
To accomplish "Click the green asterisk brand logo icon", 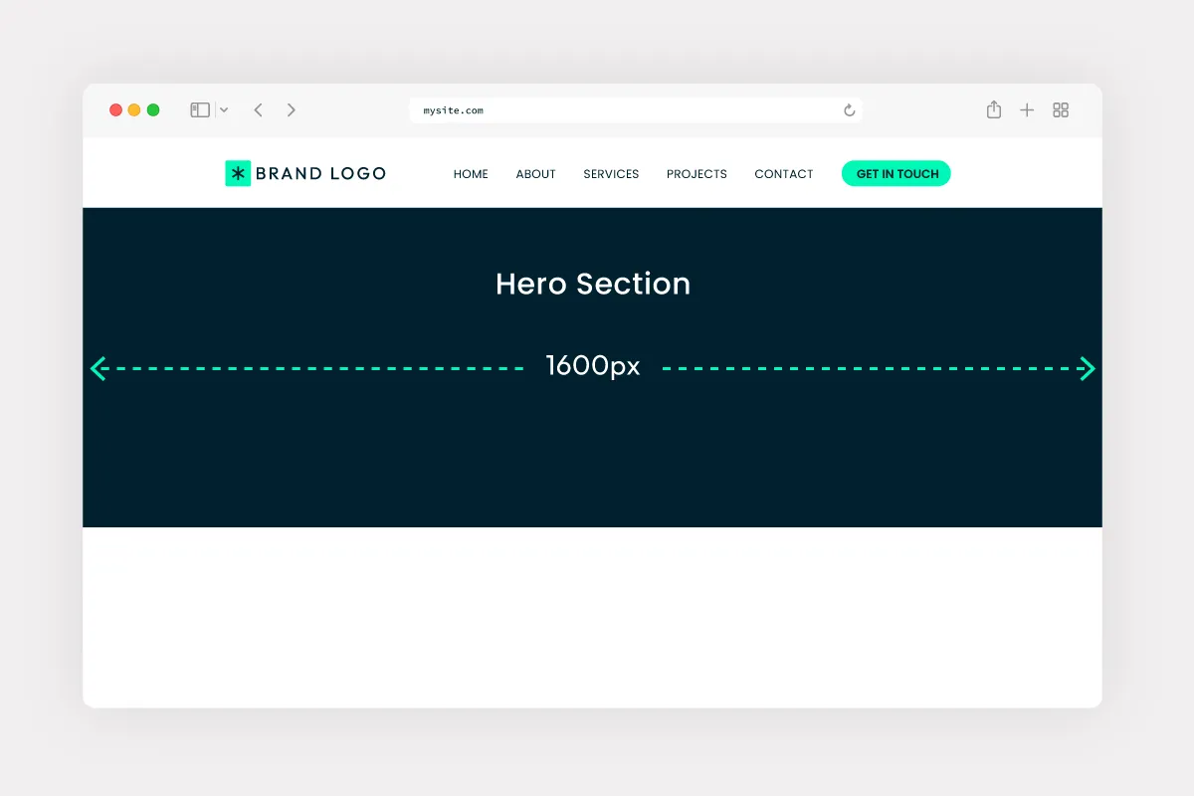I will pyautogui.click(x=238, y=173).
